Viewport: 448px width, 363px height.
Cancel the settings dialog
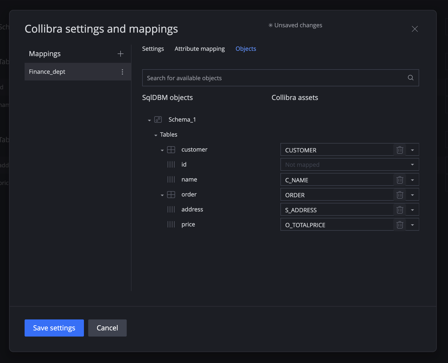[107, 328]
